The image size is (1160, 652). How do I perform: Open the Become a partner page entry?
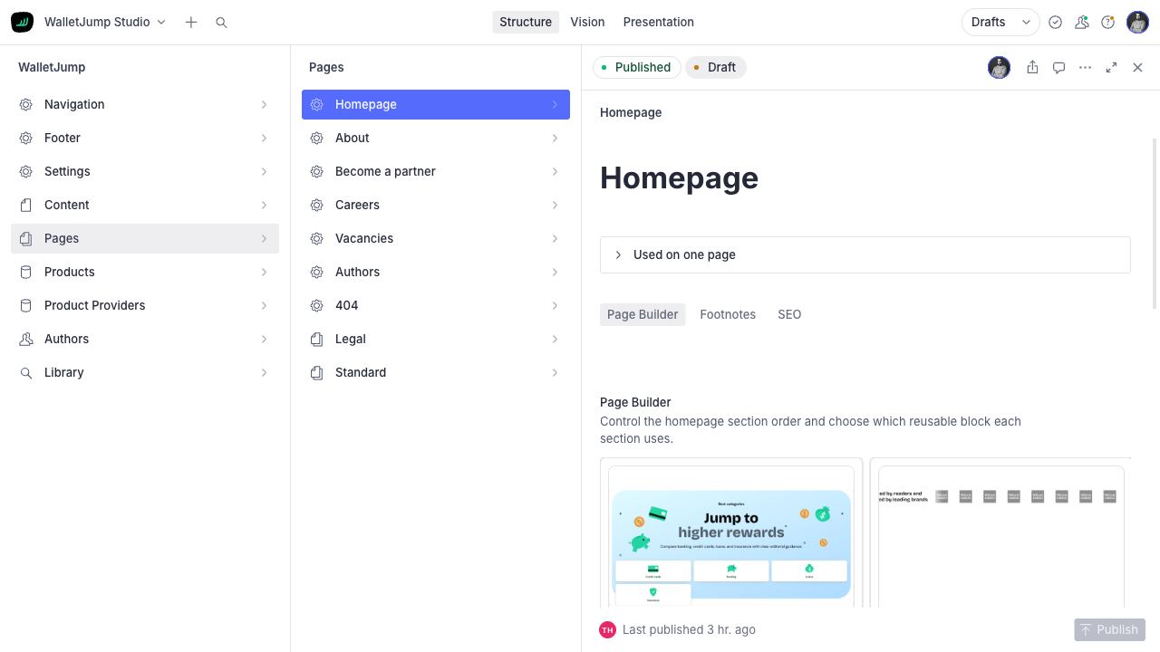436,171
